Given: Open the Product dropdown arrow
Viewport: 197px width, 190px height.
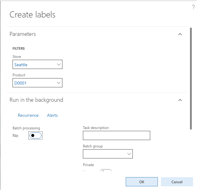Looking at the screenshot, I should [x=59, y=83].
